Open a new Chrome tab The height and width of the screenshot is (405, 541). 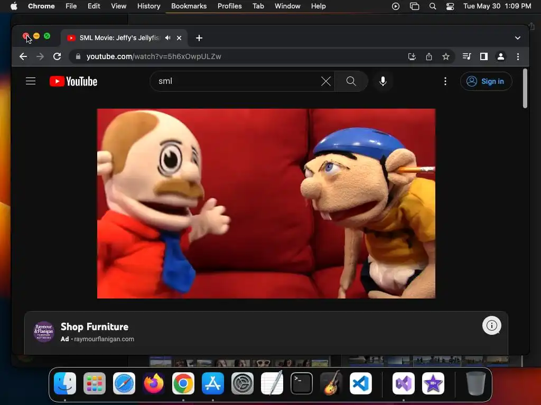pyautogui.click(x=199, y=38)
